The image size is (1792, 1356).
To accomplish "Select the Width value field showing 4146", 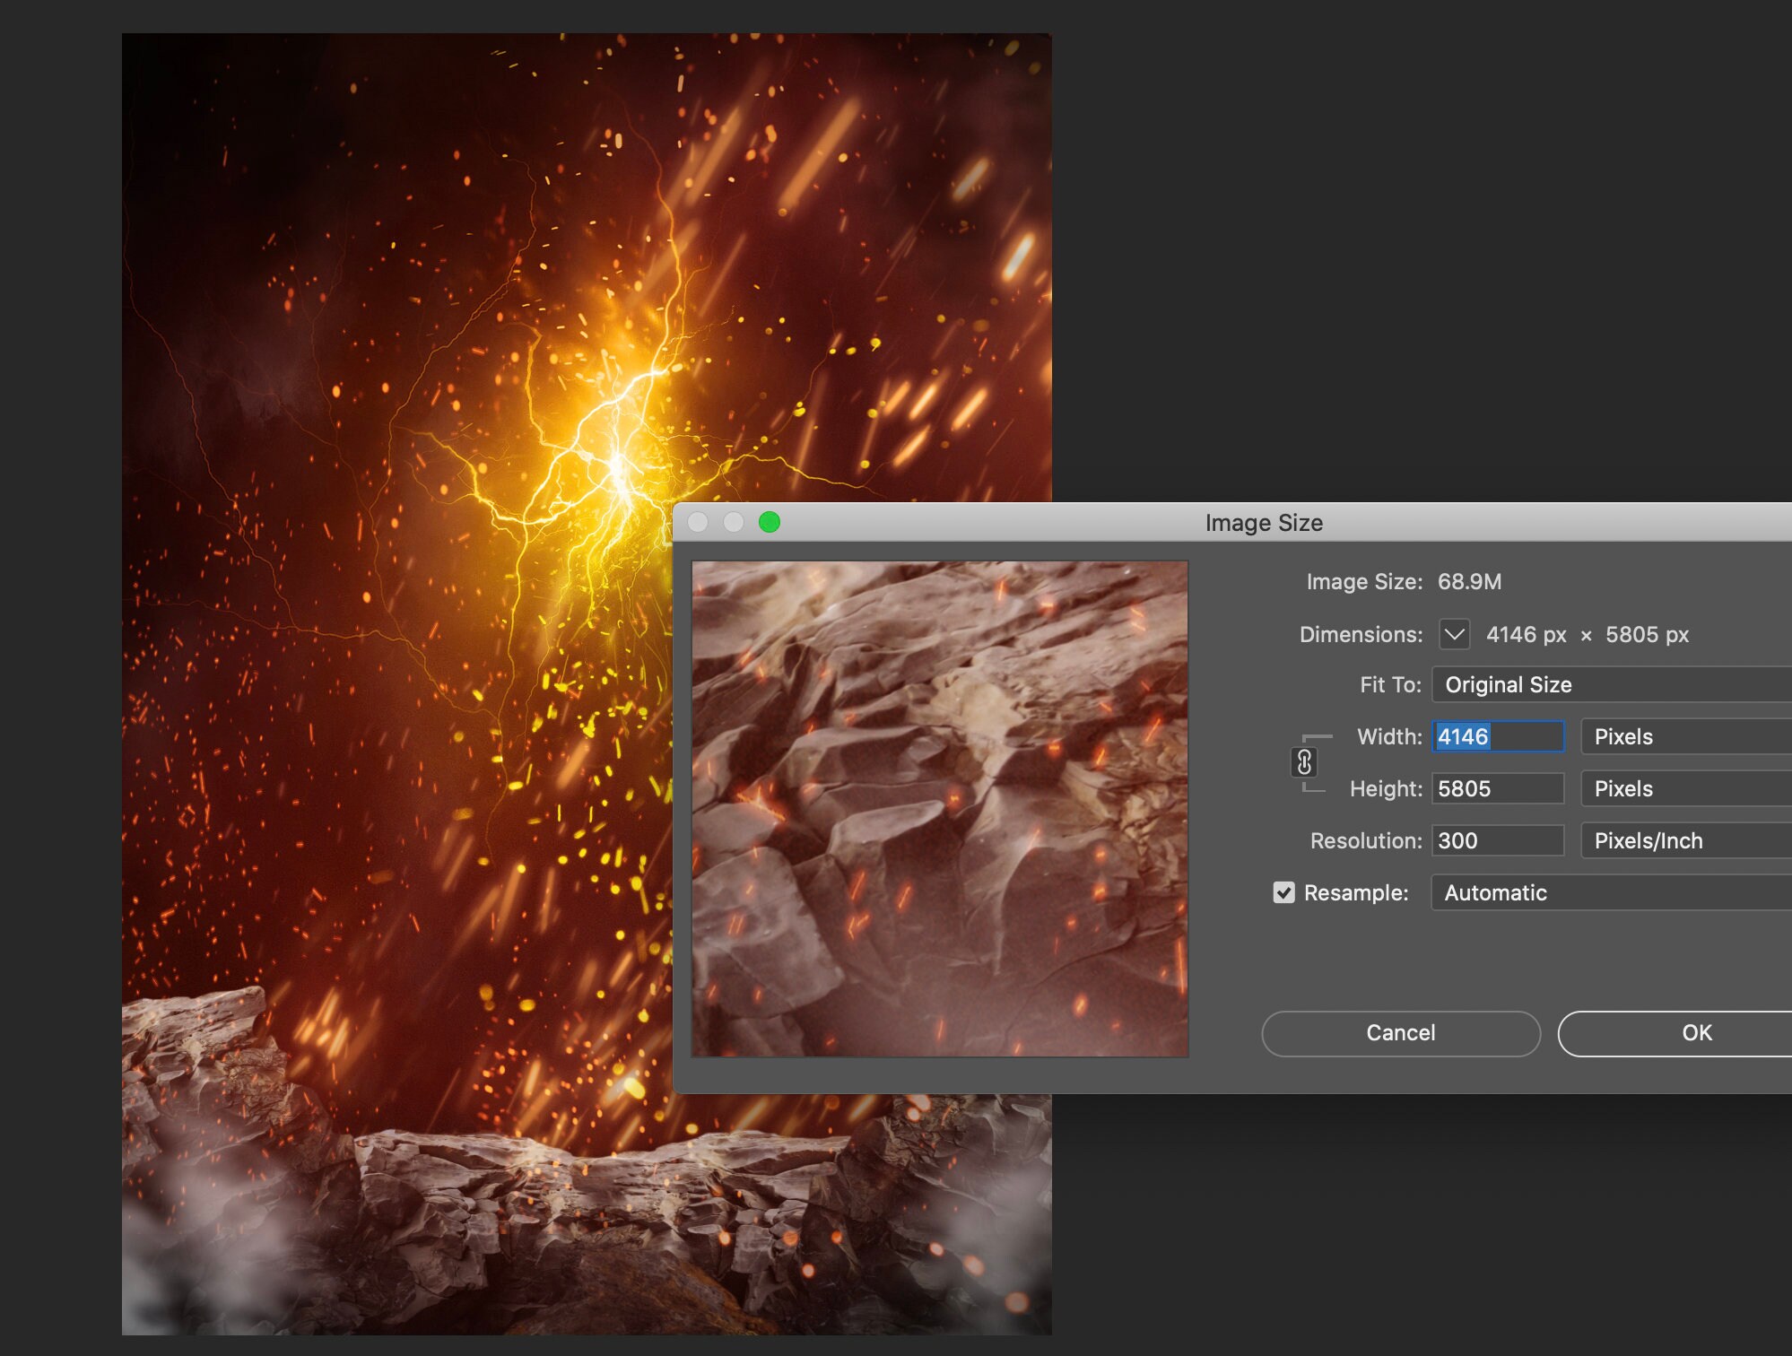I will coord(1497,736).
